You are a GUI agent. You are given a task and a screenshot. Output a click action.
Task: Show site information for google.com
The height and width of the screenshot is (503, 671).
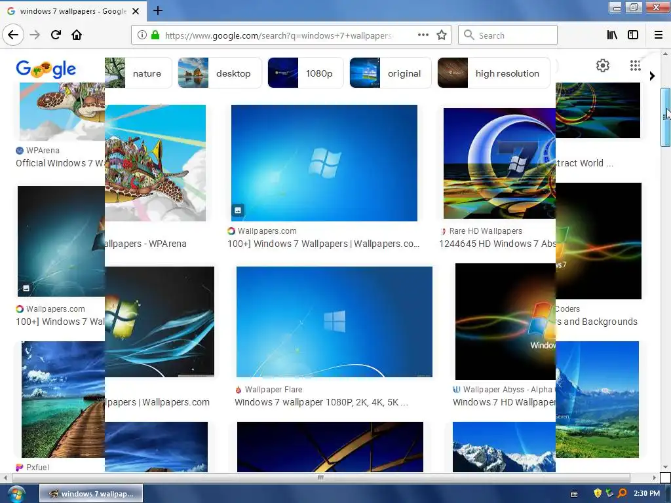click(142, 35)
